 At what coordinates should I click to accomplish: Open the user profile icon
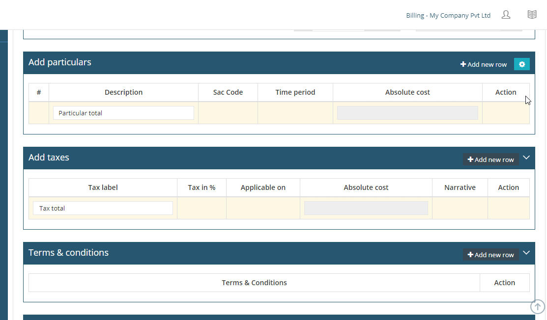[x=506, y=15]
